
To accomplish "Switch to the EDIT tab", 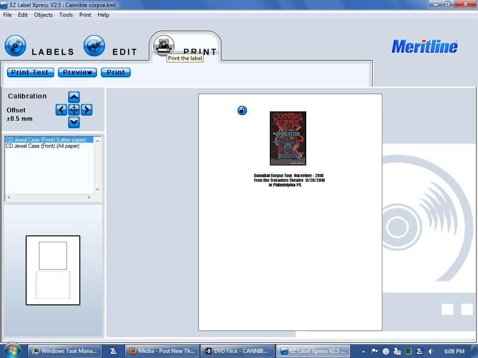I will point(110,46).
